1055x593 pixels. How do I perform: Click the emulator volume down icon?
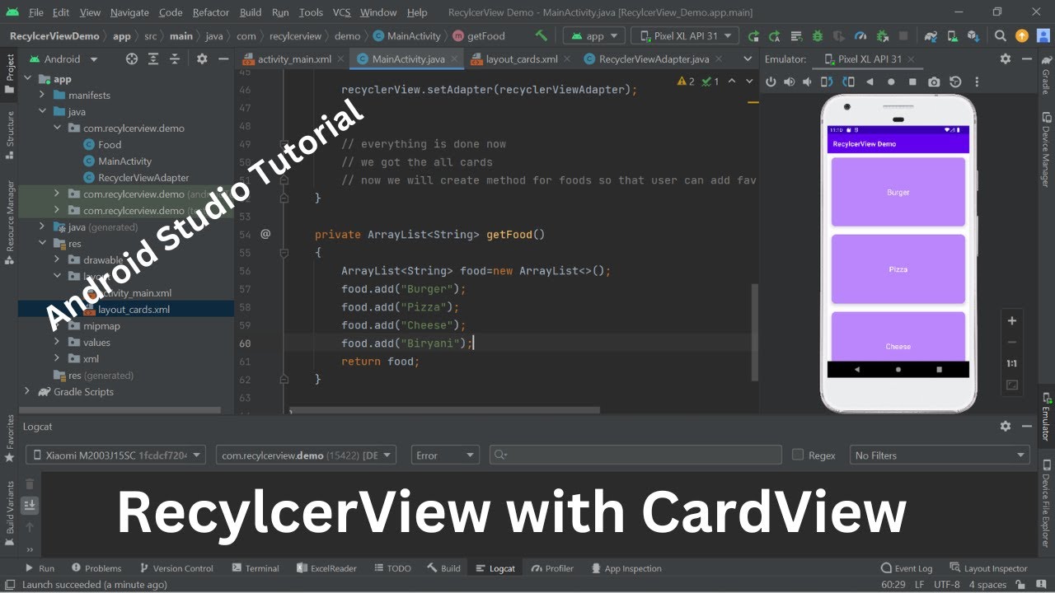tap(808, 82)
